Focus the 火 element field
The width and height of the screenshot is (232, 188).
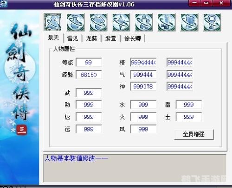143,117
